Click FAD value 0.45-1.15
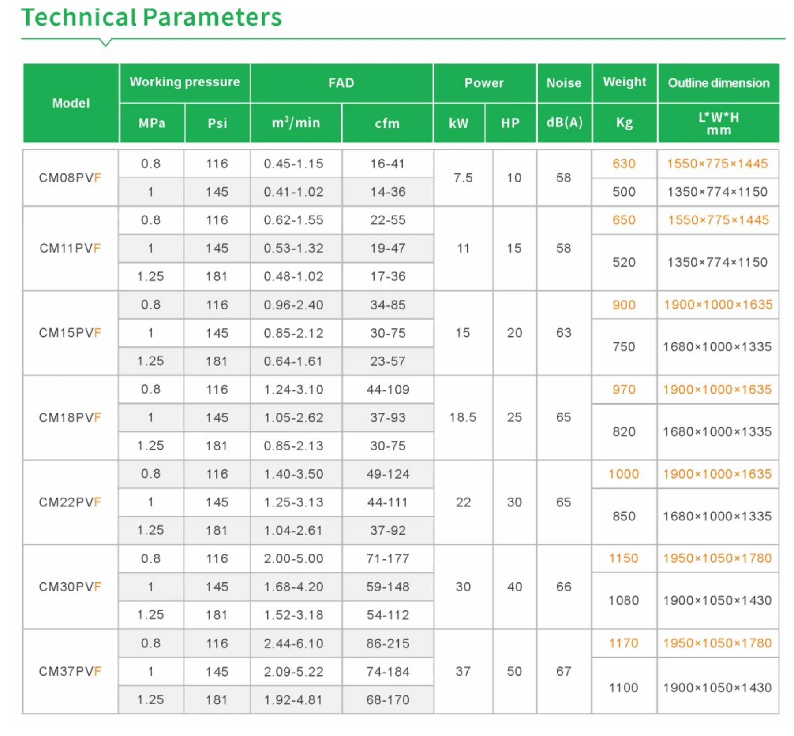Viewport: 794px width, 736px height. tap(294, 164)
